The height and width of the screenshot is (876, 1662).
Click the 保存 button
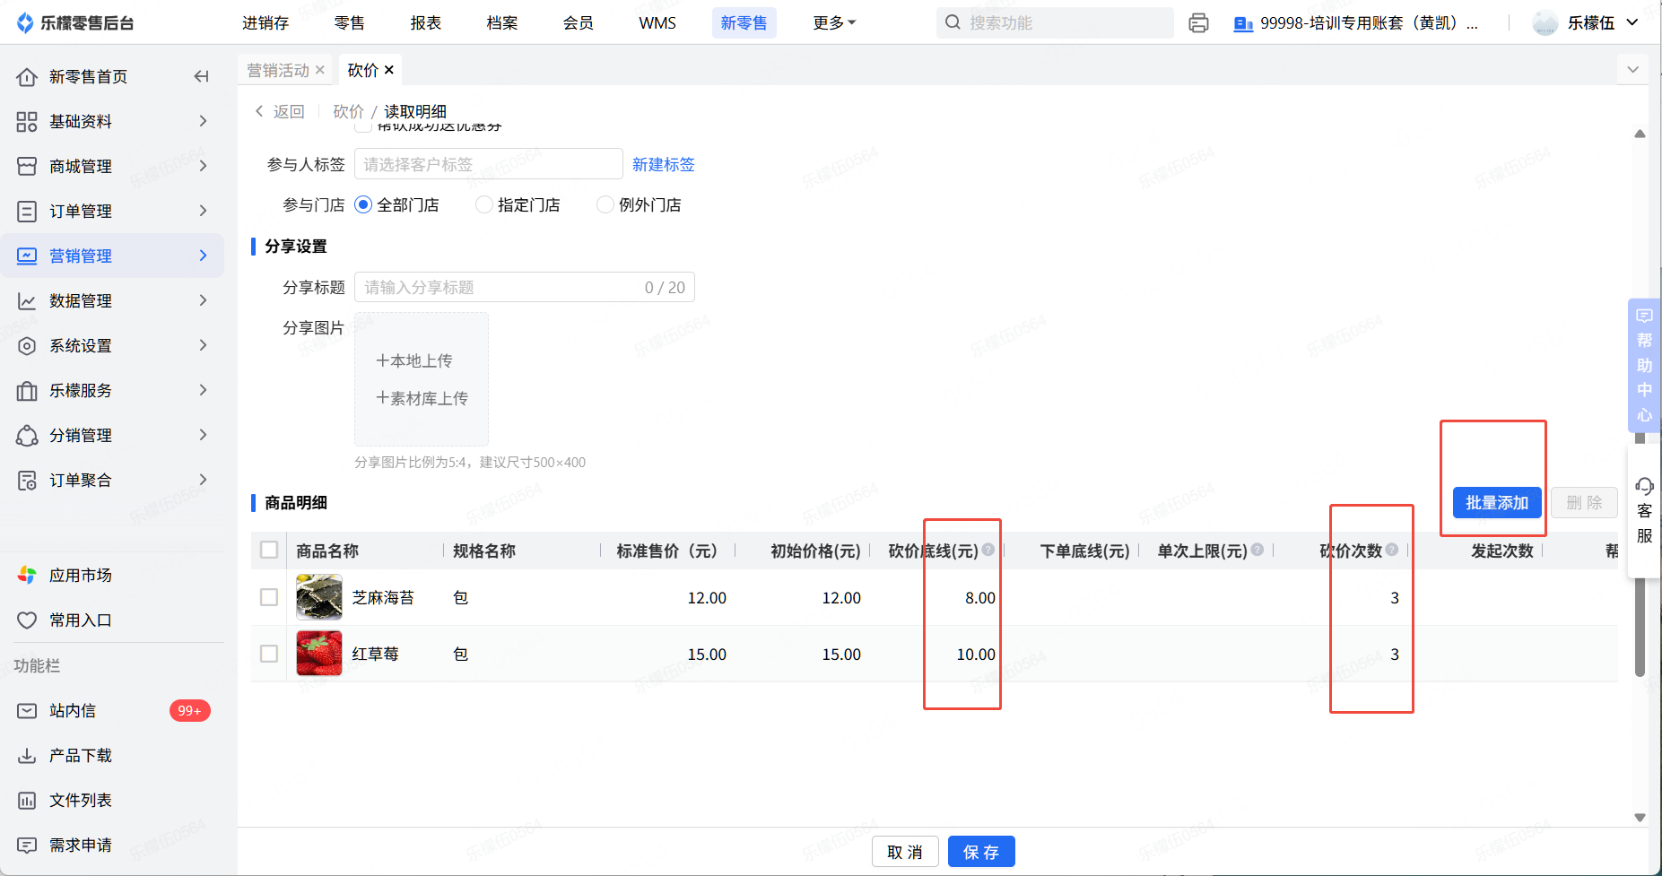[x=981, y=852]
